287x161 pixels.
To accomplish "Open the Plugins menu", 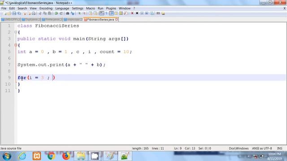I will coord(111,8).
